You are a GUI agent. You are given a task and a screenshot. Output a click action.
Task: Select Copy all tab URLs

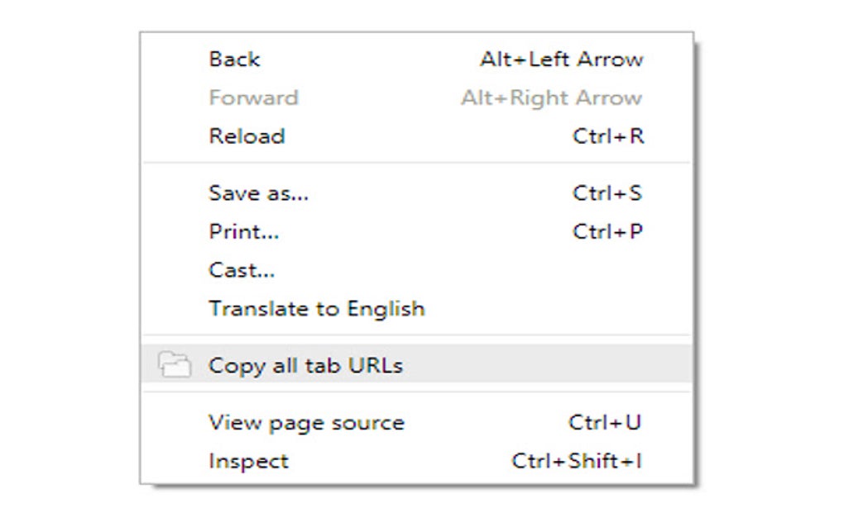(305, 365)
